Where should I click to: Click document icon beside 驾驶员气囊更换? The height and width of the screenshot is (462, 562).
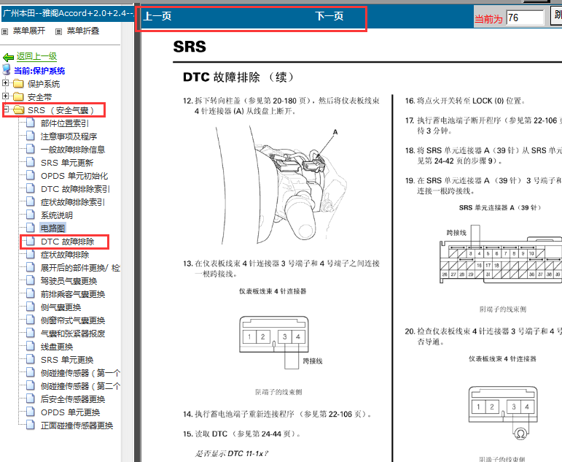(31, 281)
